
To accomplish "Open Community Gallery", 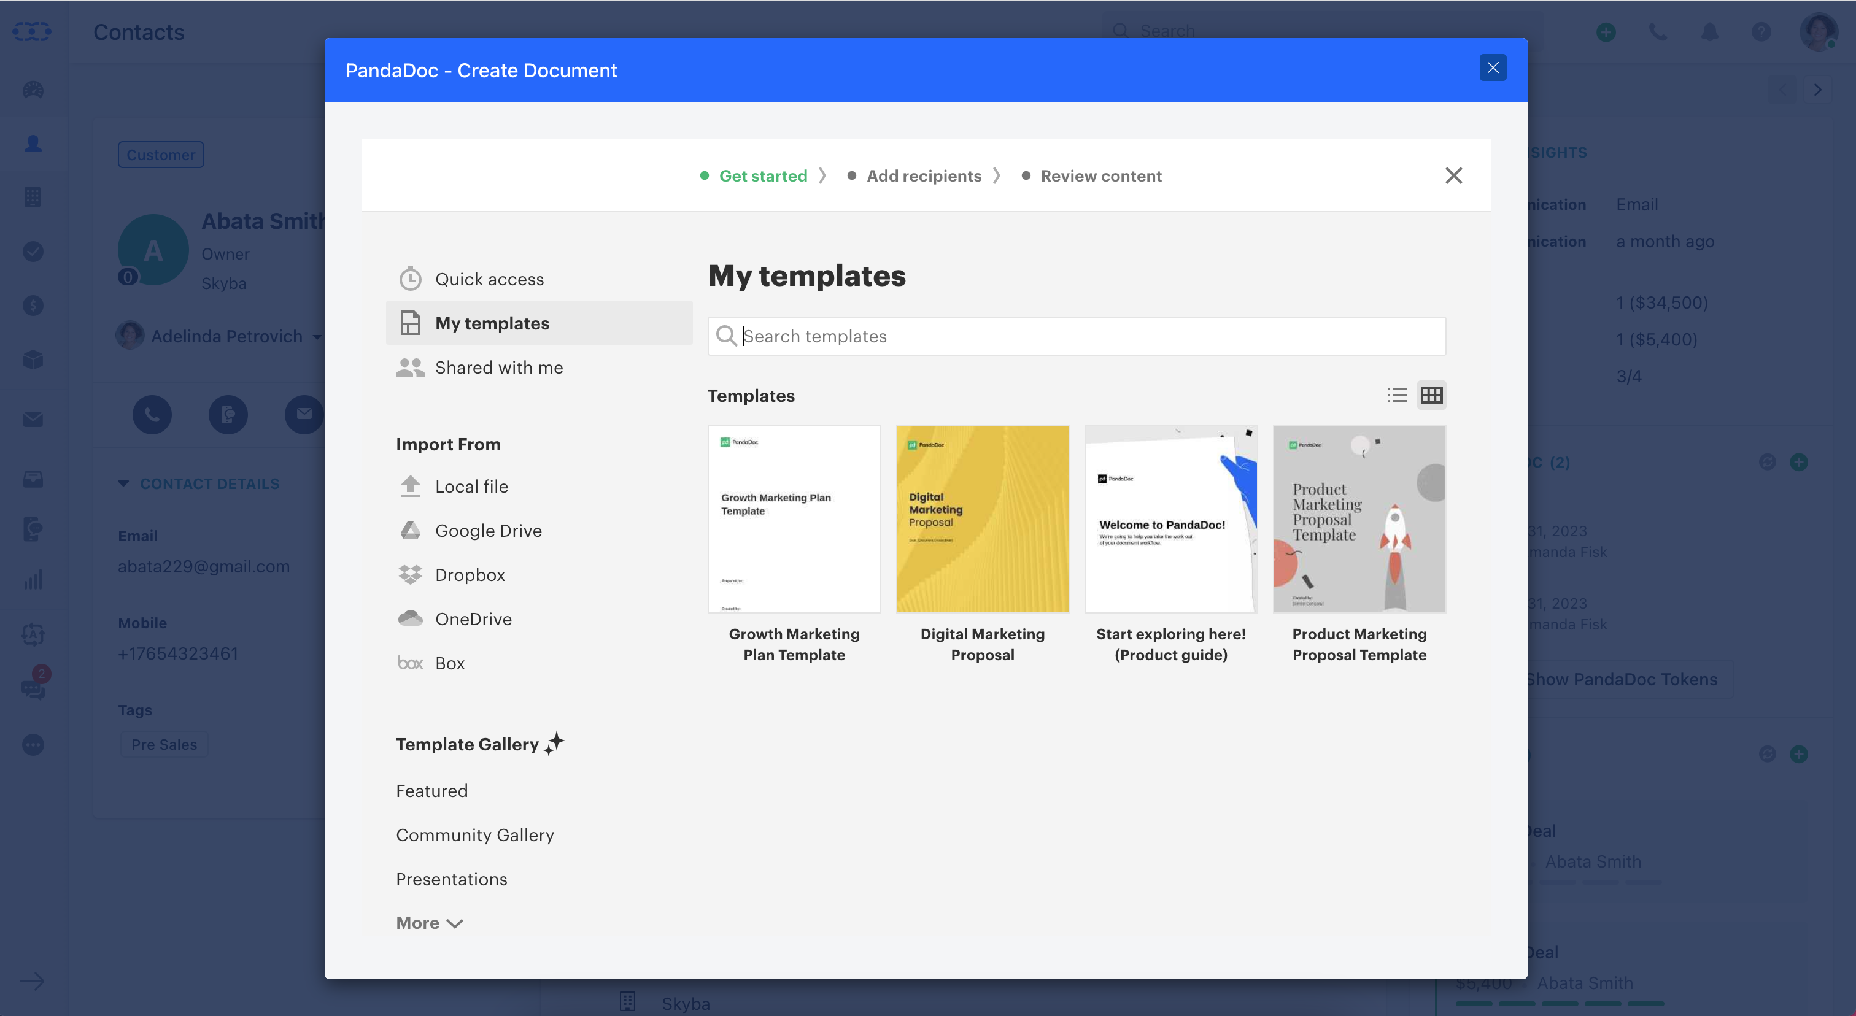I will (475, 834).
